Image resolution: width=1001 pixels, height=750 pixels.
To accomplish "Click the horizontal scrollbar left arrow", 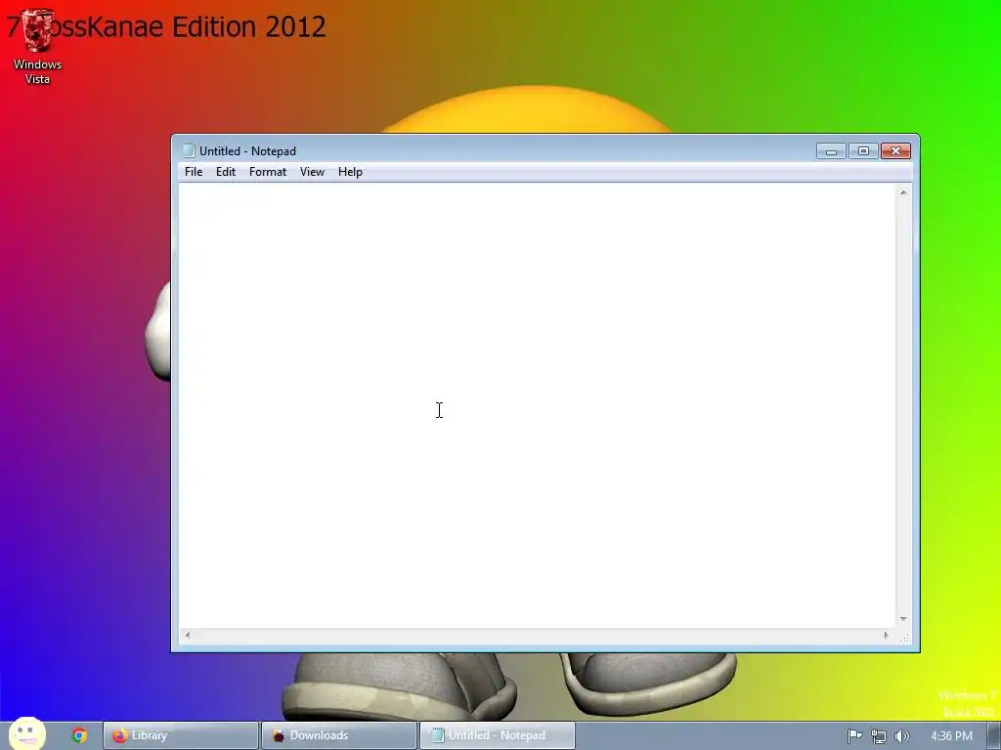I will pos(187,635).
